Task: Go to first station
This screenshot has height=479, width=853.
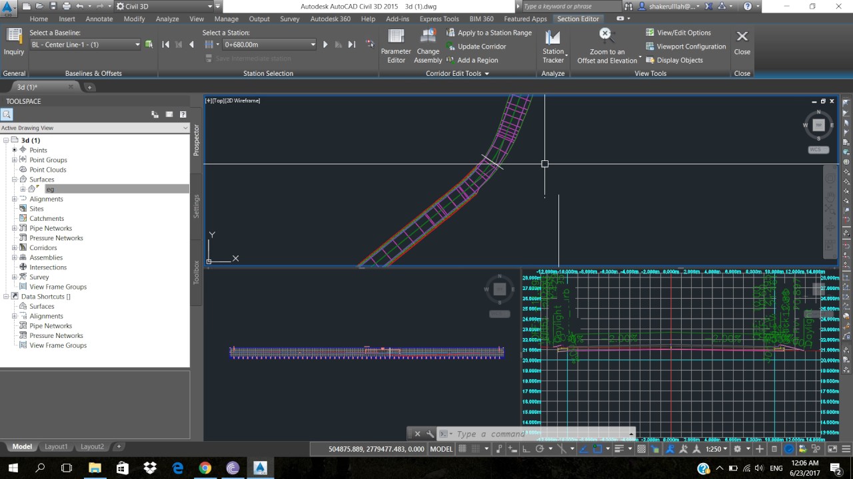Action: (166, 45)
